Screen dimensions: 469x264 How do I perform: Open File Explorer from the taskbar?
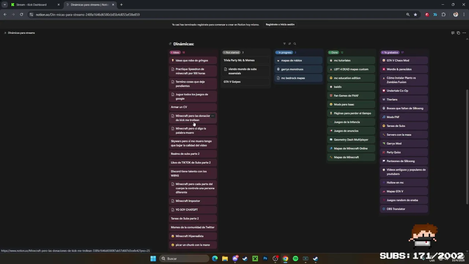225,258
